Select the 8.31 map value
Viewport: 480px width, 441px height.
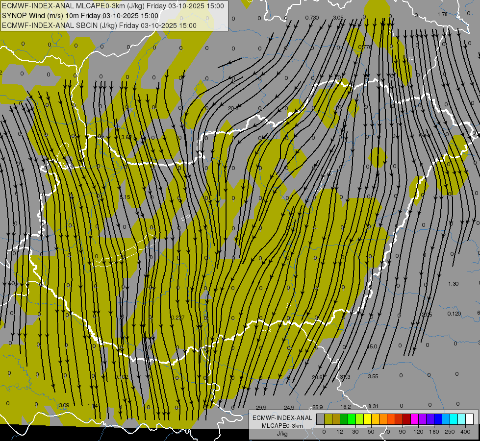coord(373,406)
